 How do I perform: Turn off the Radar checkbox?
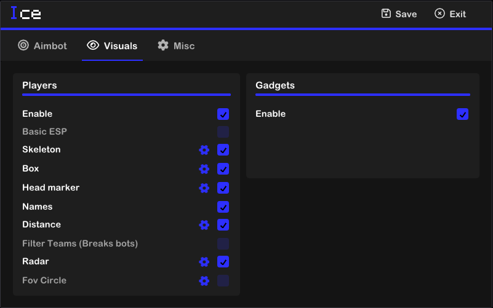point(223,262)
